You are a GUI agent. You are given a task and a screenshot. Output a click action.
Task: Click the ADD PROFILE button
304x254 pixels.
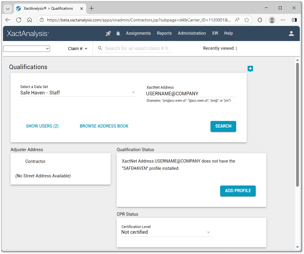coord(238,191)
